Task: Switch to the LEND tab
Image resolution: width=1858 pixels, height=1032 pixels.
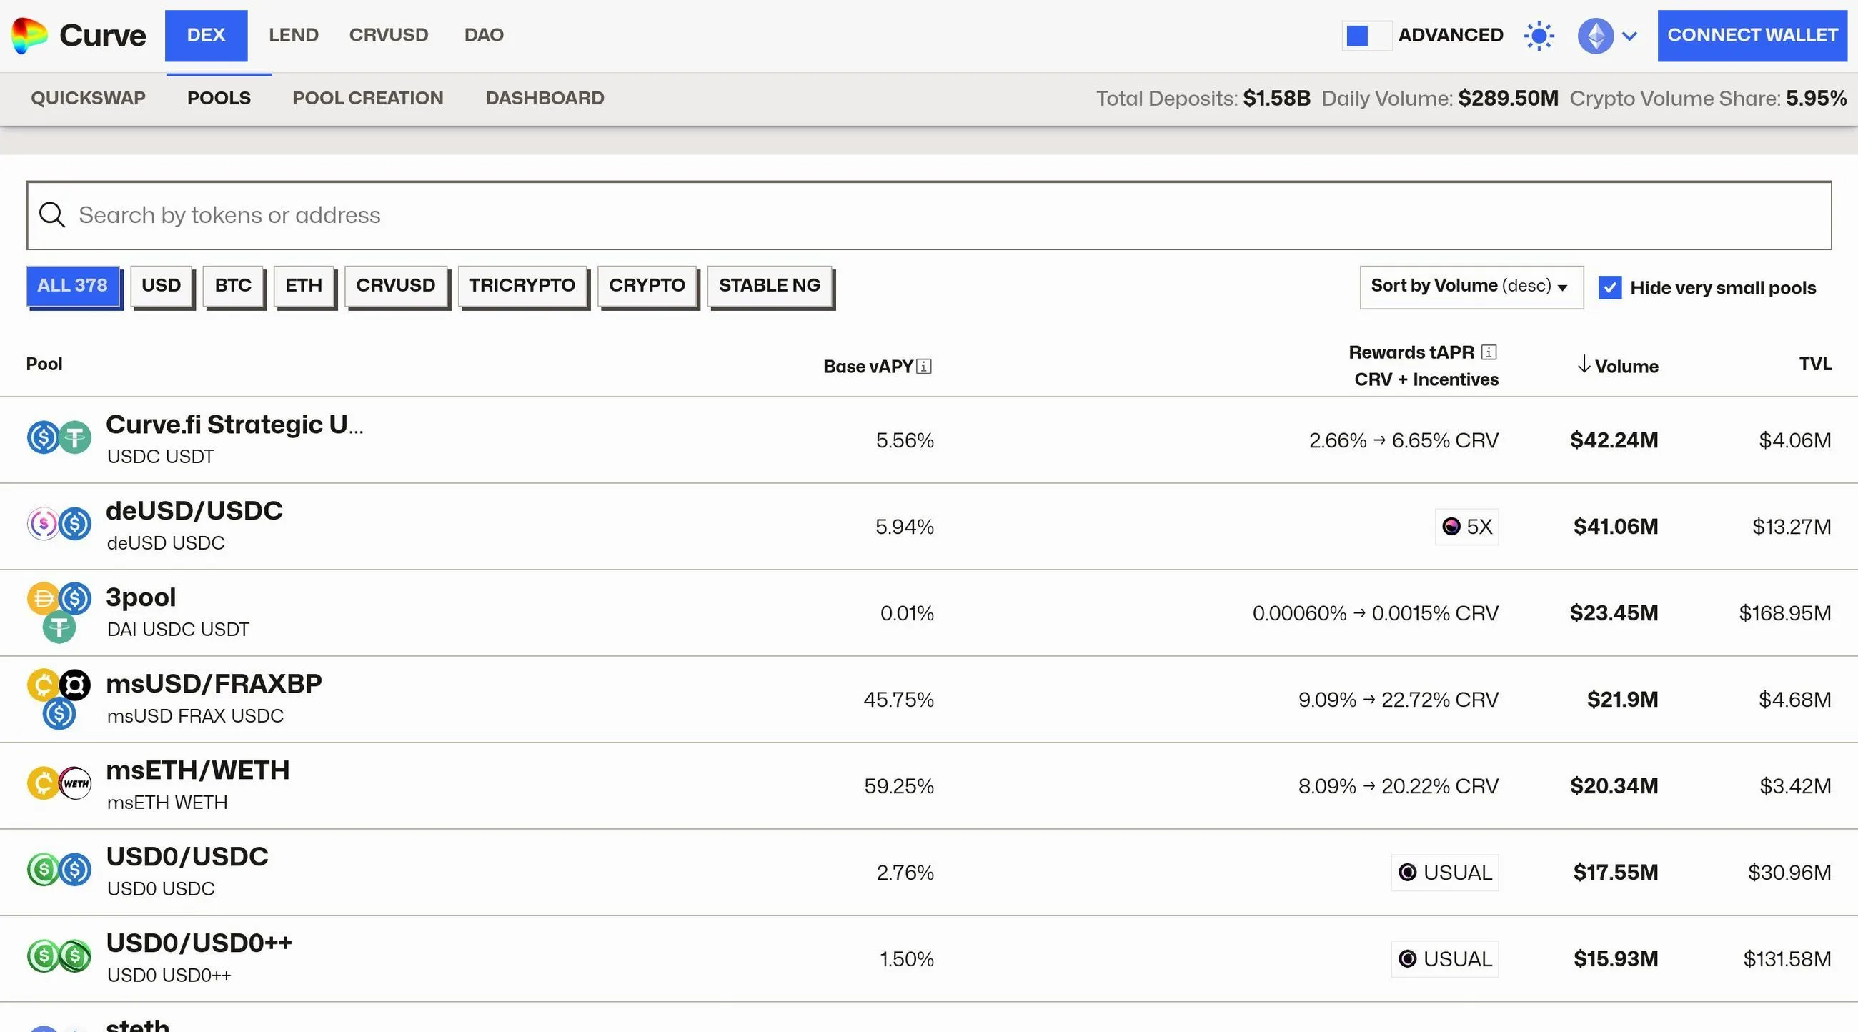Action: 293,34
